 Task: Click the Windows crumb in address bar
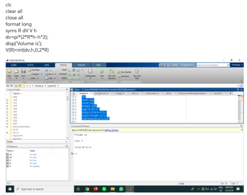tap(39, 86)
